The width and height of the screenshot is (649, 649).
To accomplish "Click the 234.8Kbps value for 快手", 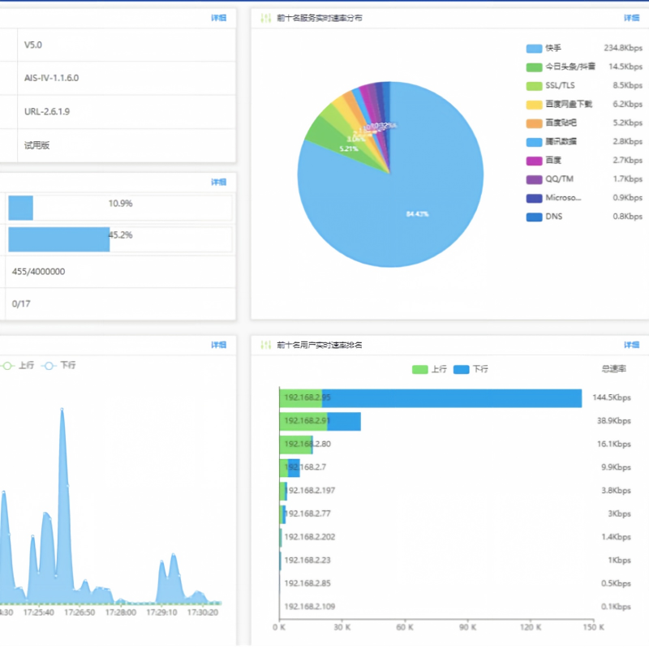I will [x=623, y=48].
